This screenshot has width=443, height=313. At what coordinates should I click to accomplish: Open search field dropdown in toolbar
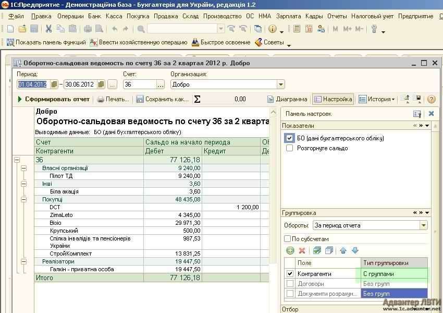click(221, 29)
